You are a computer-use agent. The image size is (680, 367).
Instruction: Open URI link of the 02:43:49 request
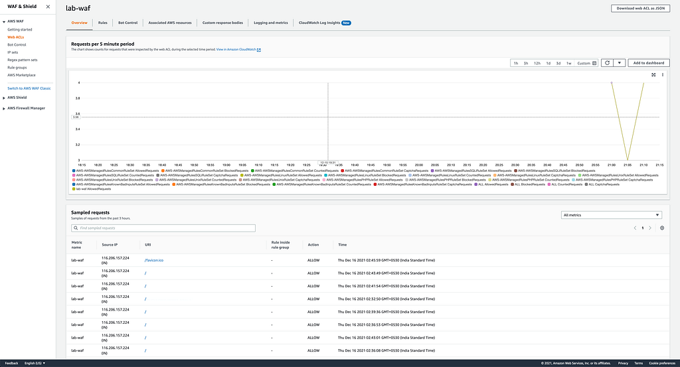(145, 273)
